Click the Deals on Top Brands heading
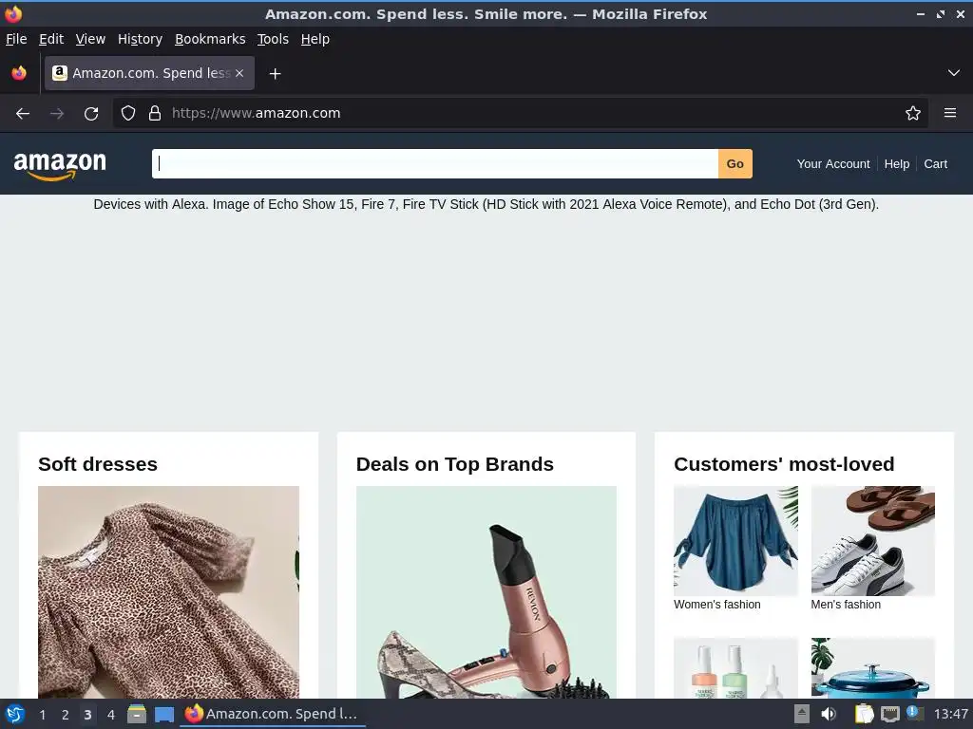The width and height of the screenshot is (973, 729). tap(455, 464)
